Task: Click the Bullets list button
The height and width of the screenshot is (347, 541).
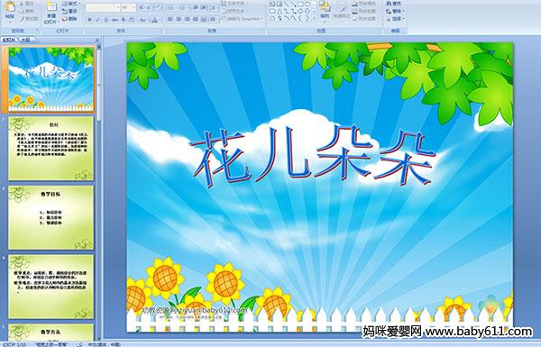Action: pyautogui.click(x=172, y=7)
